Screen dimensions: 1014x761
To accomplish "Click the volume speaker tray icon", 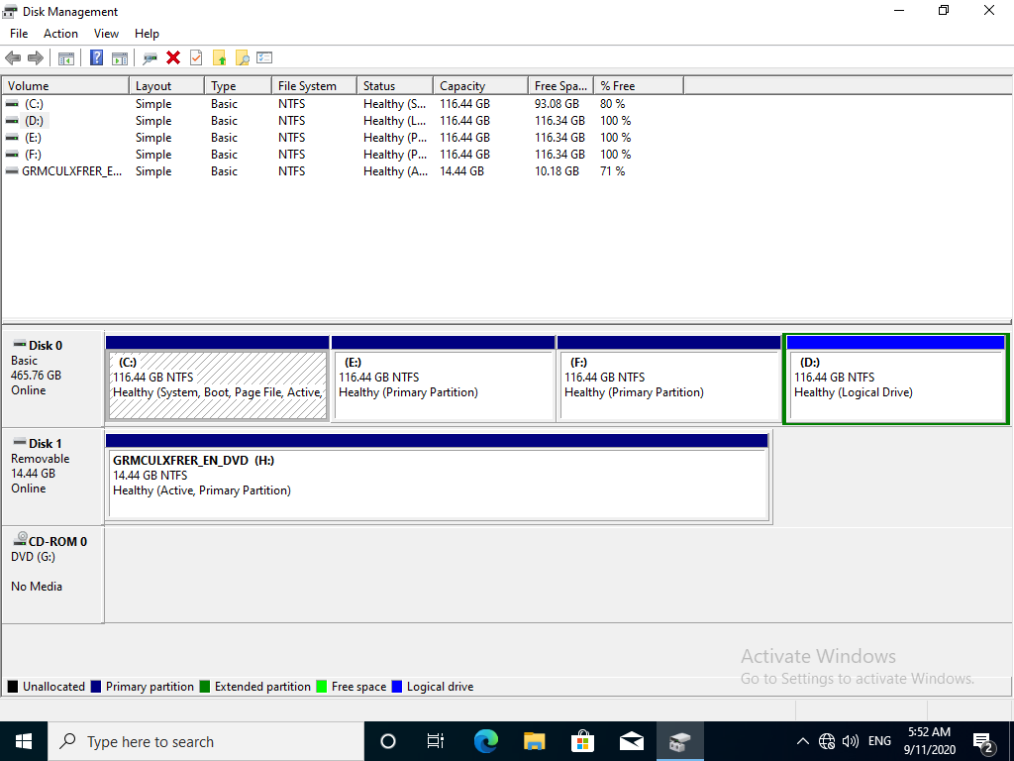I will click(851, 741).
